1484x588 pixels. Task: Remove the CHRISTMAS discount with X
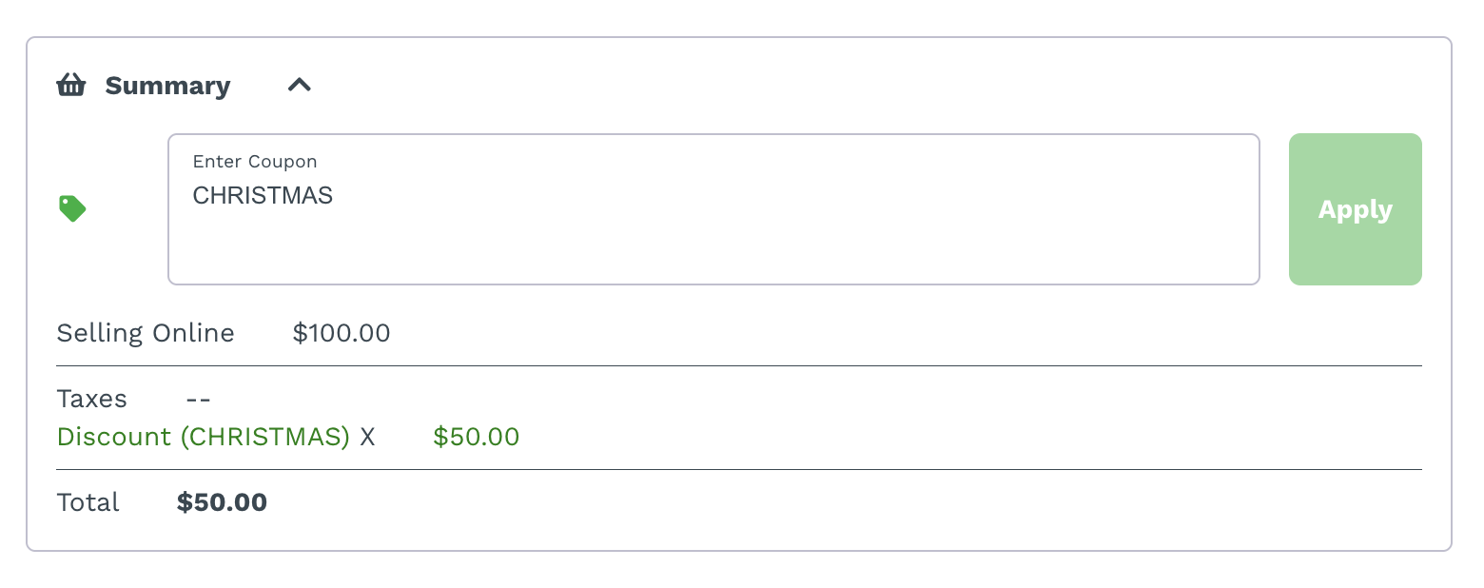(367, 437)
